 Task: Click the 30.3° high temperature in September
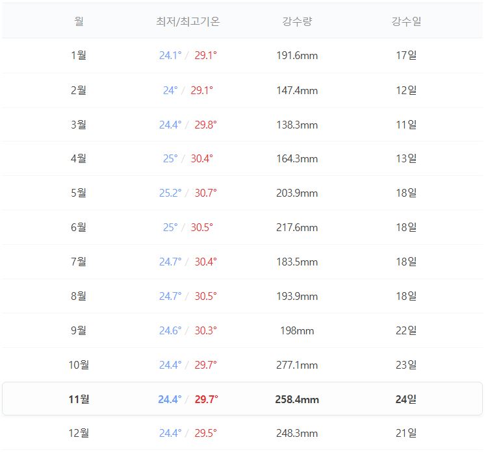click(x=206, y=330)
